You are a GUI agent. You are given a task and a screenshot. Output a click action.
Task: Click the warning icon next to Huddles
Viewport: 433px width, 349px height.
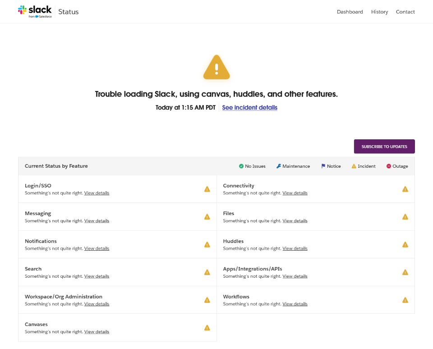click(405, 244)
